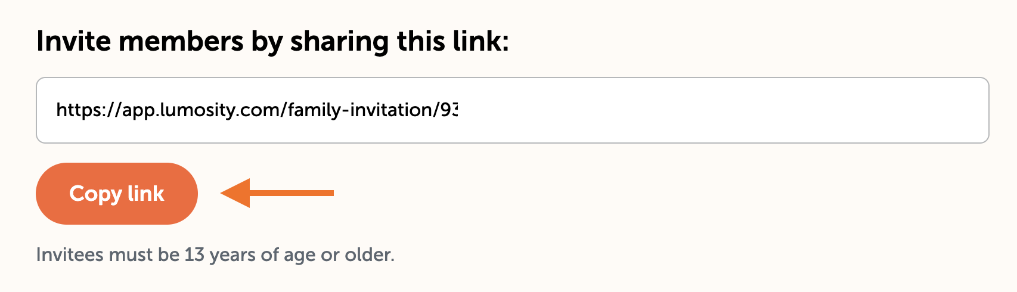This screenshot has width=1017, height=292.
Task: Click the orange arrow pointing at Copy link
Action: 277,192
